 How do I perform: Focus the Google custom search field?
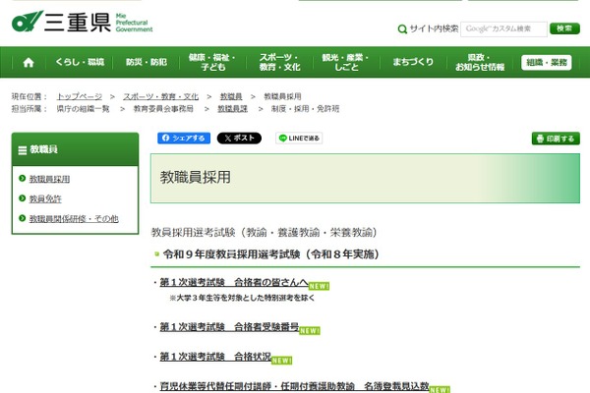pyautogui.click(x=503, y=28)
